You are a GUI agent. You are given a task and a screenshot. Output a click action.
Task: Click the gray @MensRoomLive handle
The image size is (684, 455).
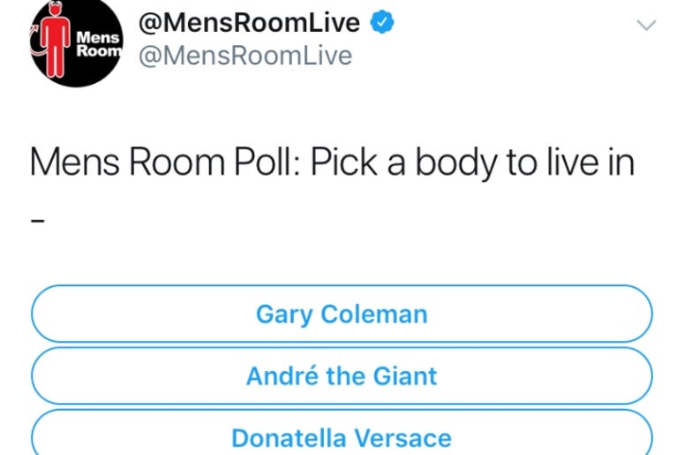point(245,56)
